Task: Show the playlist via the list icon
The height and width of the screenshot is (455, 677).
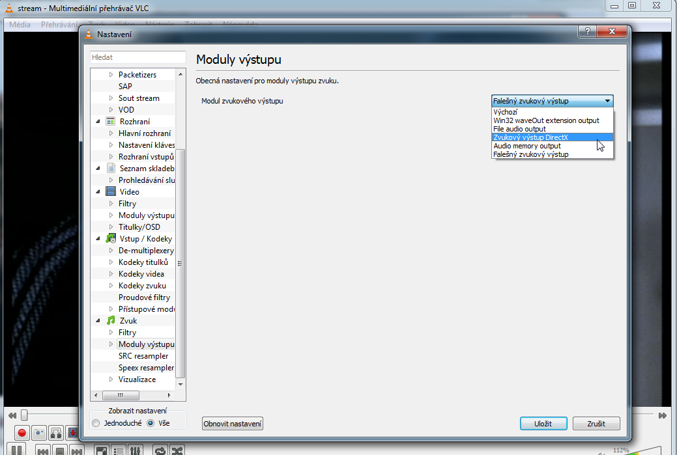Action: pyautogui.click(x=119, y=451)
